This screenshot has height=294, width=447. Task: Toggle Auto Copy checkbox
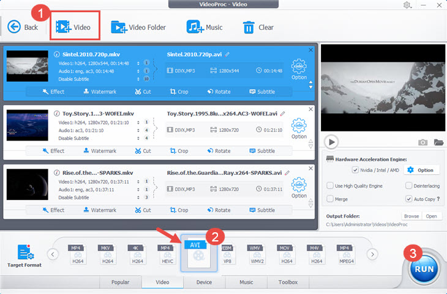click(408, 199)
